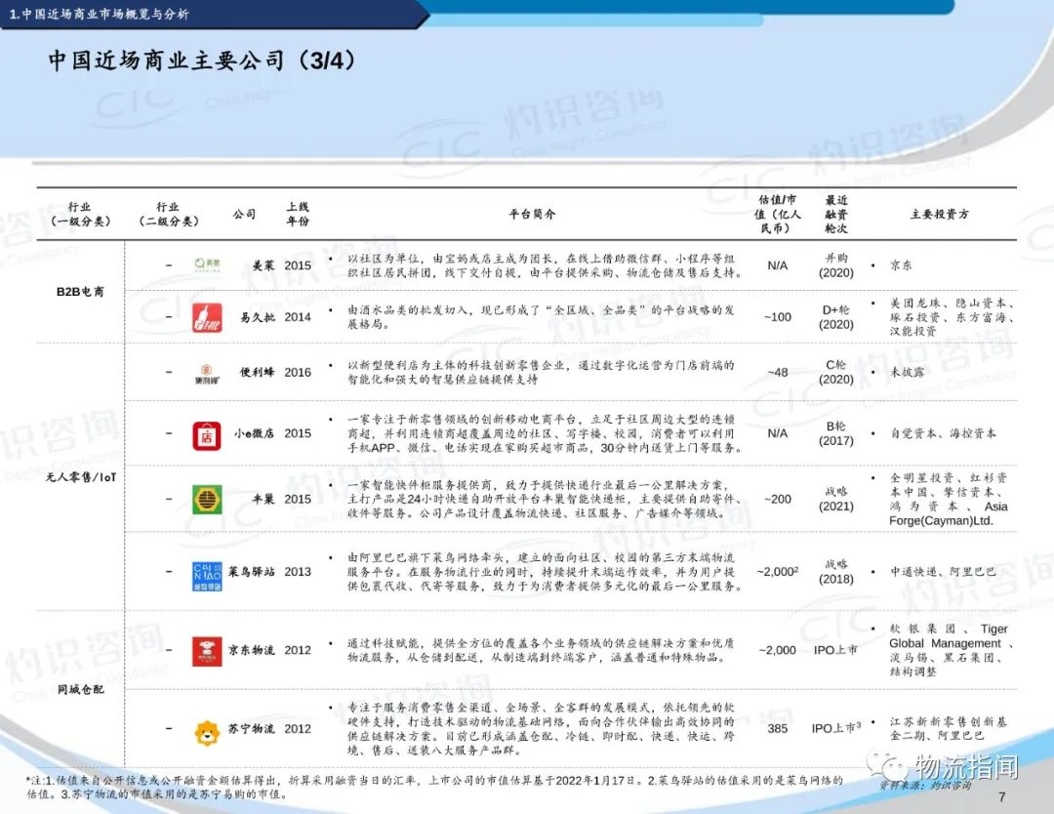Select the 无人零售/IoT category cell
1054x814 pixels.
80,477
